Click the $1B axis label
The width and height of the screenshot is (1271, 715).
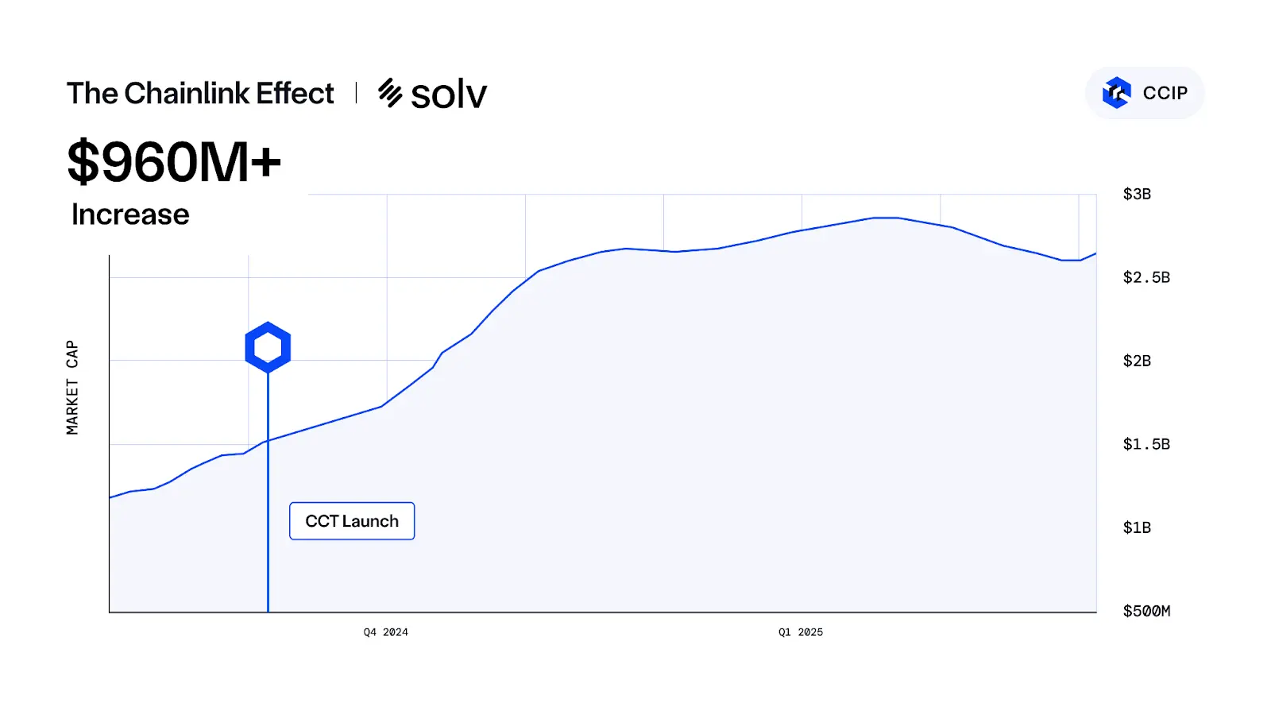pyautogui.click(x=1137, y=528)
